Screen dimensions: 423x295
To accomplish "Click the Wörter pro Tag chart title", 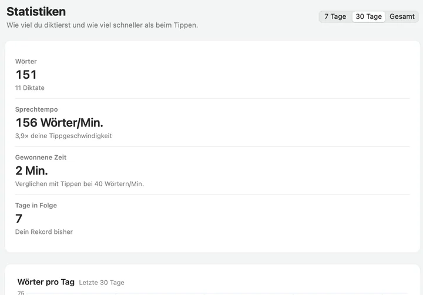I will tap(46, 282).
